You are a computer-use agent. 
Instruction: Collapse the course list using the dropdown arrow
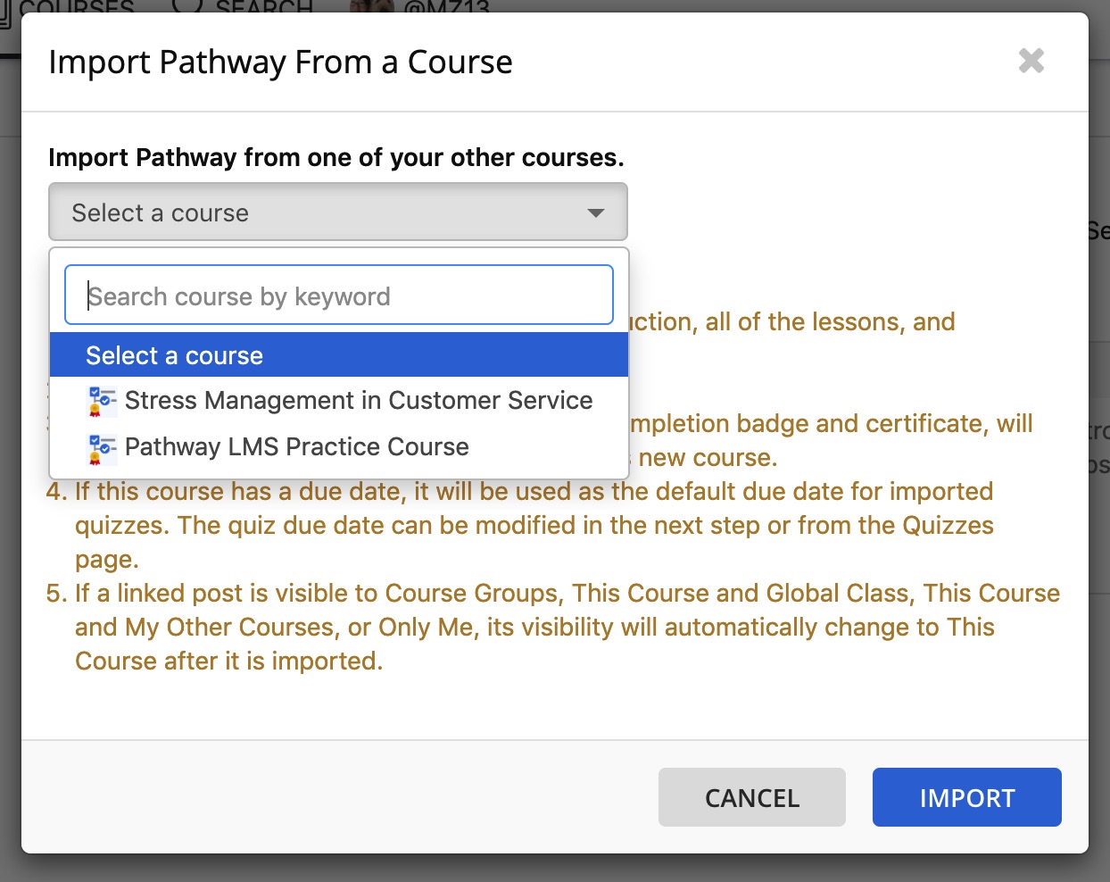tap(595, 213)
